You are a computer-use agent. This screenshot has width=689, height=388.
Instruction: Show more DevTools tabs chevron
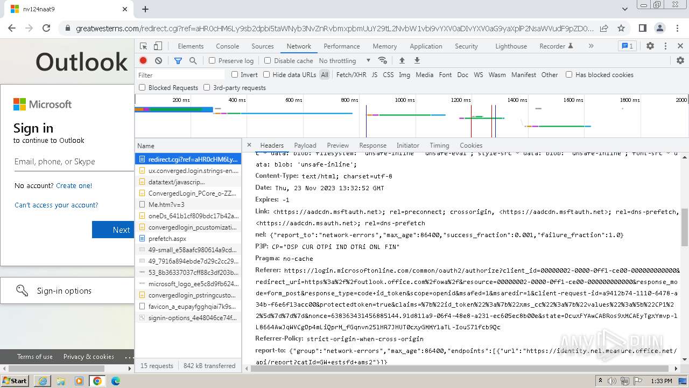(x=591, y=46)
